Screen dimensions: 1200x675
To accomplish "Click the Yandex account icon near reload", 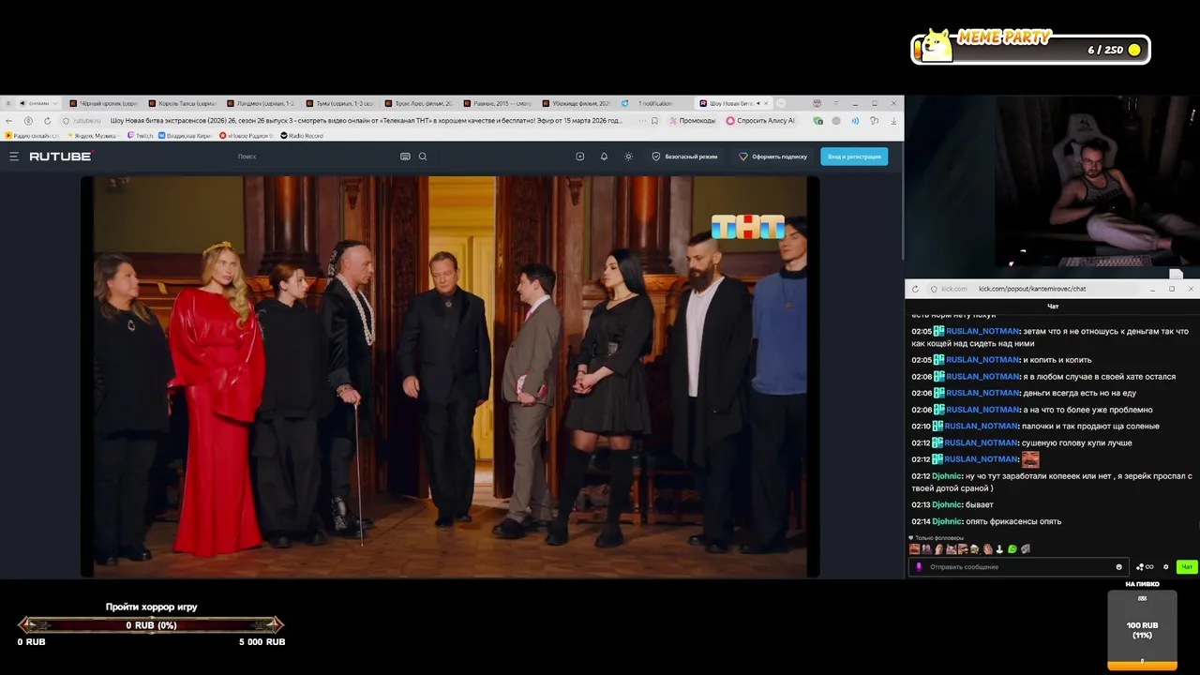I will point(28,121).
